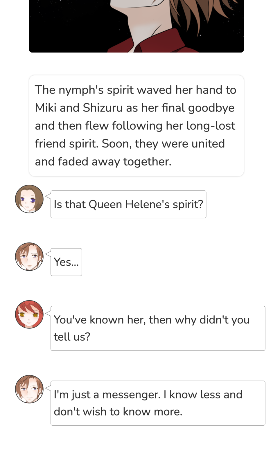The width and height of the screenshot is (273, 455).
Task: Tap the purple-eyed girl's avatar
Action: [29, 199]
